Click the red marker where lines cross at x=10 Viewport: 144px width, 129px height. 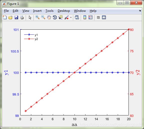click(74, 72)
